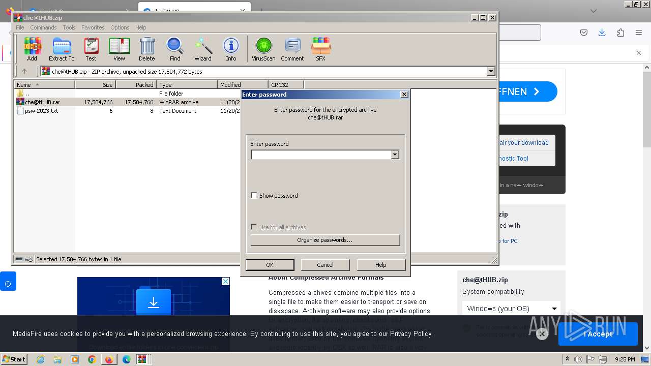Open the Tools menu

pyautogui.click(x=69, y=27)
